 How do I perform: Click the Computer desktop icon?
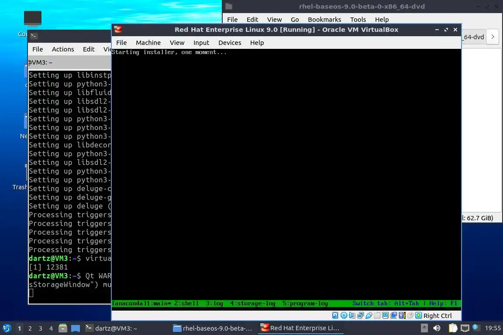tap(32, 18)
